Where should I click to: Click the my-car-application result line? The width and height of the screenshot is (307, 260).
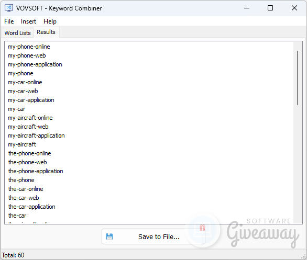[x=31, y=100]
